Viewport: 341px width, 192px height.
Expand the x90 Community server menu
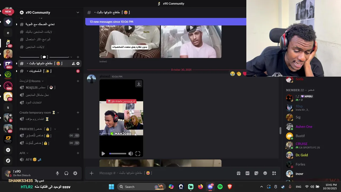pos(78,13)
